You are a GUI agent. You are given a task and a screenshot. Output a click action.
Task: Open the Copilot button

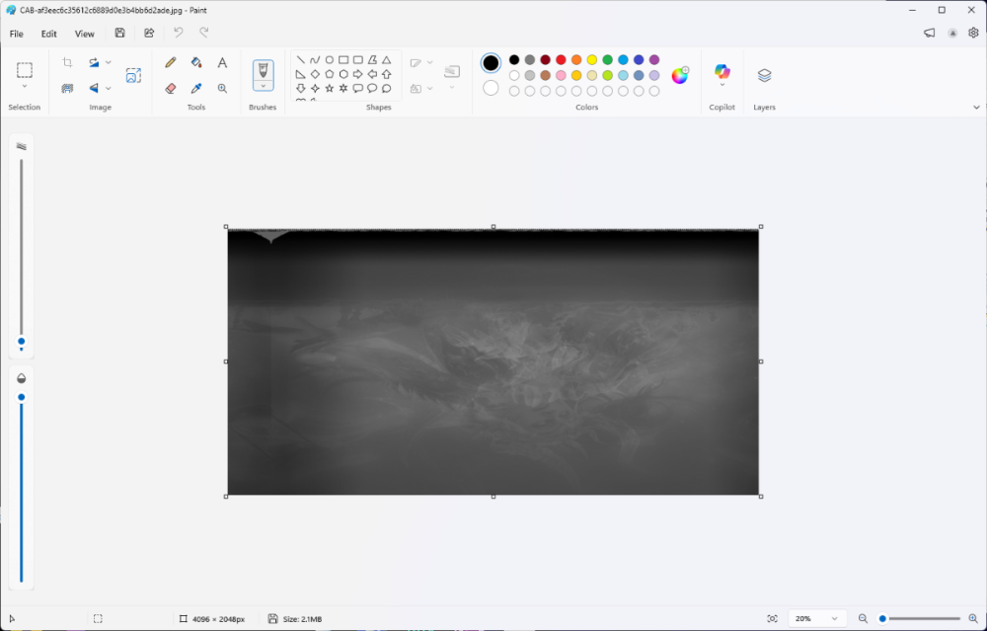tap(722, 70)
